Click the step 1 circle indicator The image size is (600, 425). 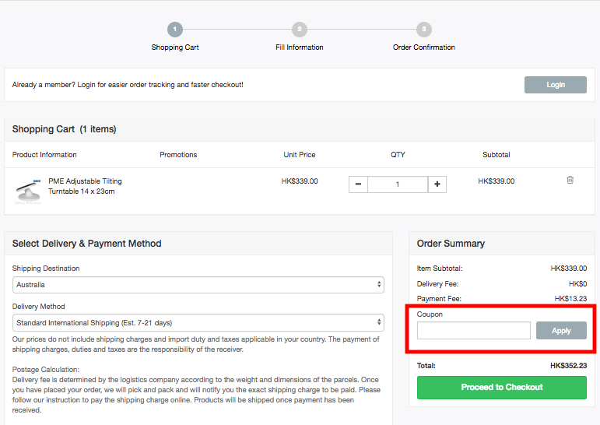(175, 30)
